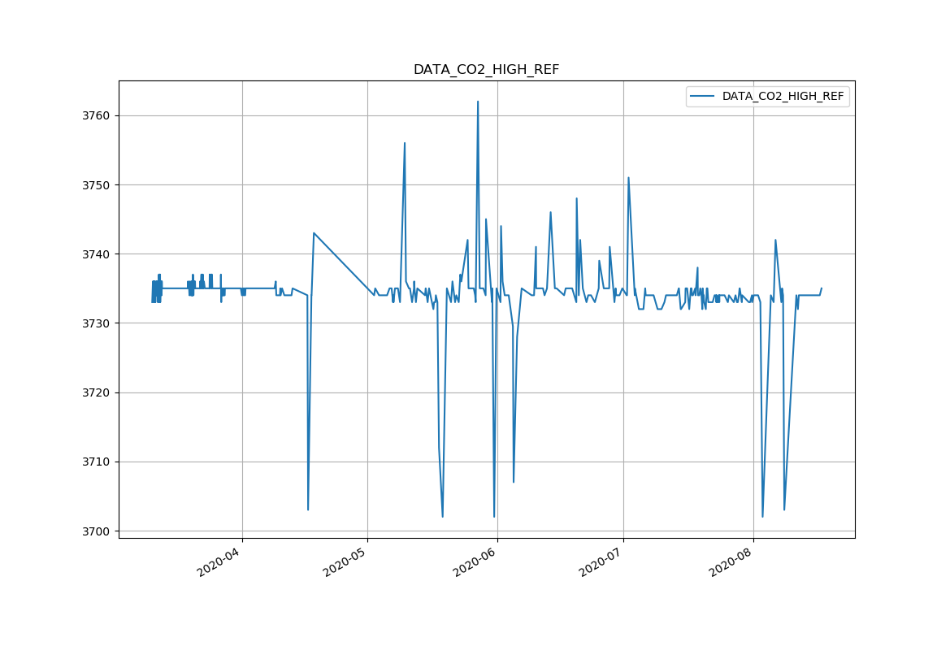The height and width of the screenshot is (672, 950).
Task: Select the early July peak tip near 3751
Action: 628,177
